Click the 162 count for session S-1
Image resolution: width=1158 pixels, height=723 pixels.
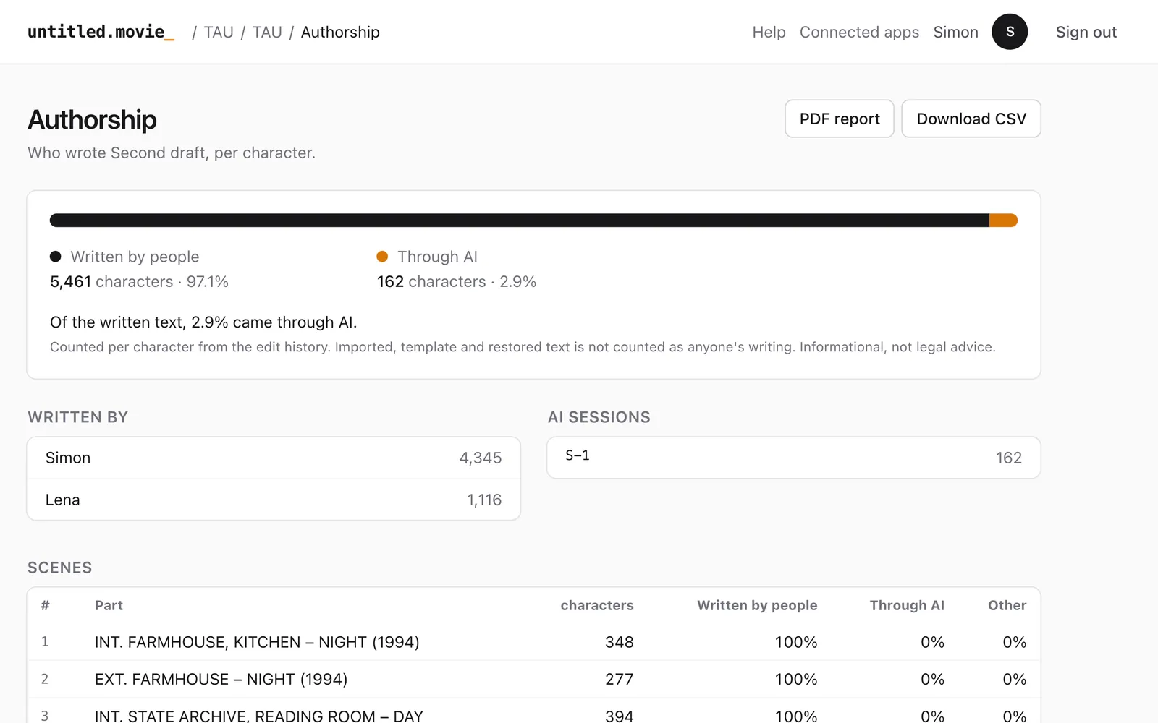(1009, 458)
